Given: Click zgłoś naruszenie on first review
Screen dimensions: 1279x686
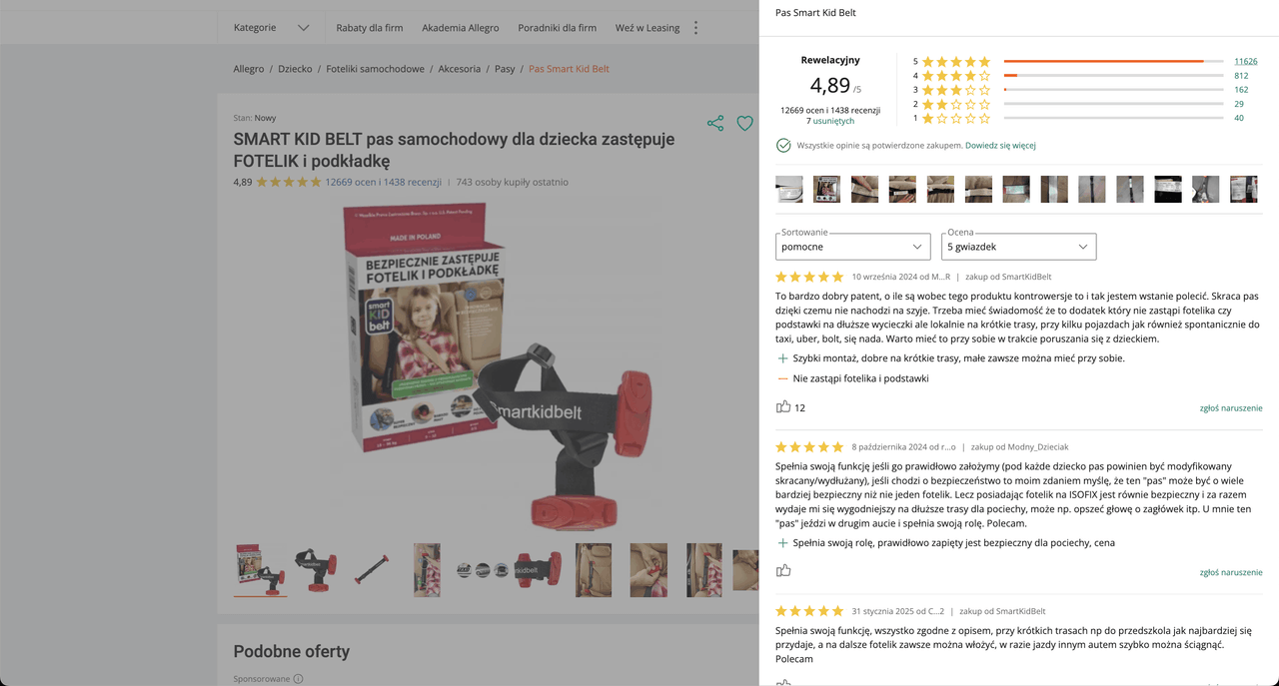Looking at the screenshot, I should coord(1231,408).
